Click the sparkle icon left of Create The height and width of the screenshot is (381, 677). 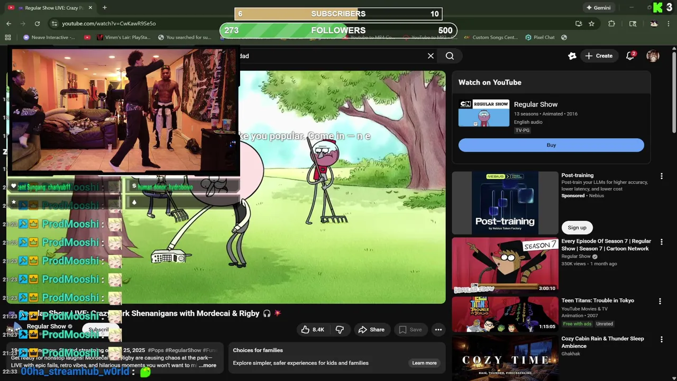click(x=572, y=56)
